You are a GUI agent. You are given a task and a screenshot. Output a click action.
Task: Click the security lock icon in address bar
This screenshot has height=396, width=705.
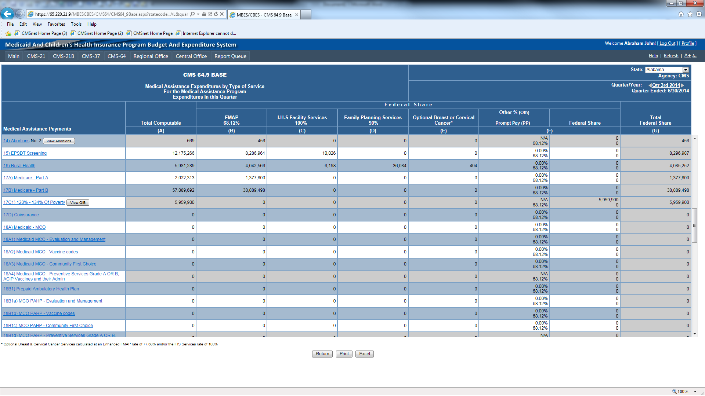pyautogui.click(x=204, y=14)
